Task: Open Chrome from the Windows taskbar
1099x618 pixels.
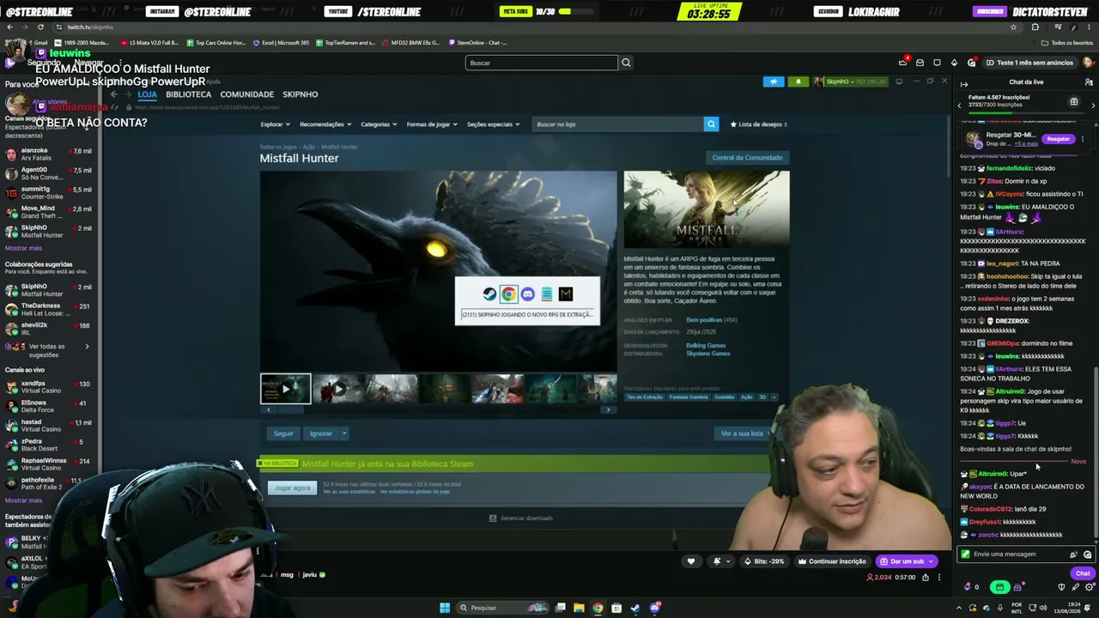Action: pyautogui.click(x=598, y=608)
